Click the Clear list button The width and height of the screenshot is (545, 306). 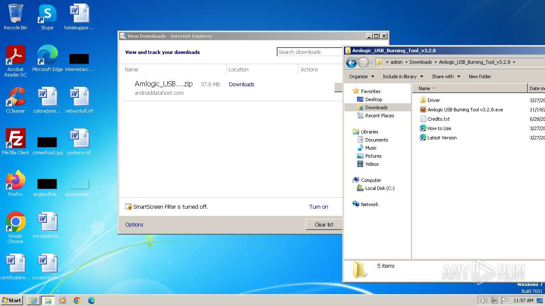pyautogui.click(x=324, y=224)
